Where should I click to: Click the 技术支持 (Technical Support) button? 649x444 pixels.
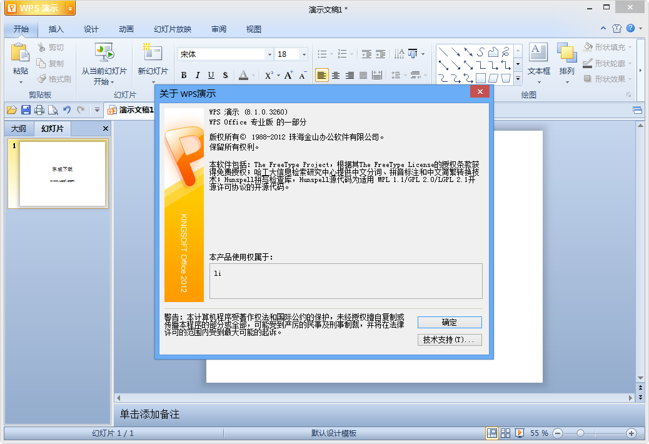(449, 340)
